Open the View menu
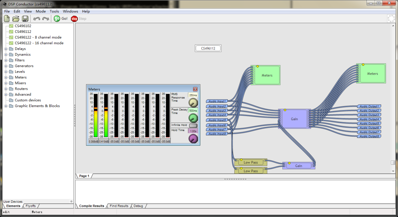This screenshot has width=398, height=217. (x=28, y=11)
